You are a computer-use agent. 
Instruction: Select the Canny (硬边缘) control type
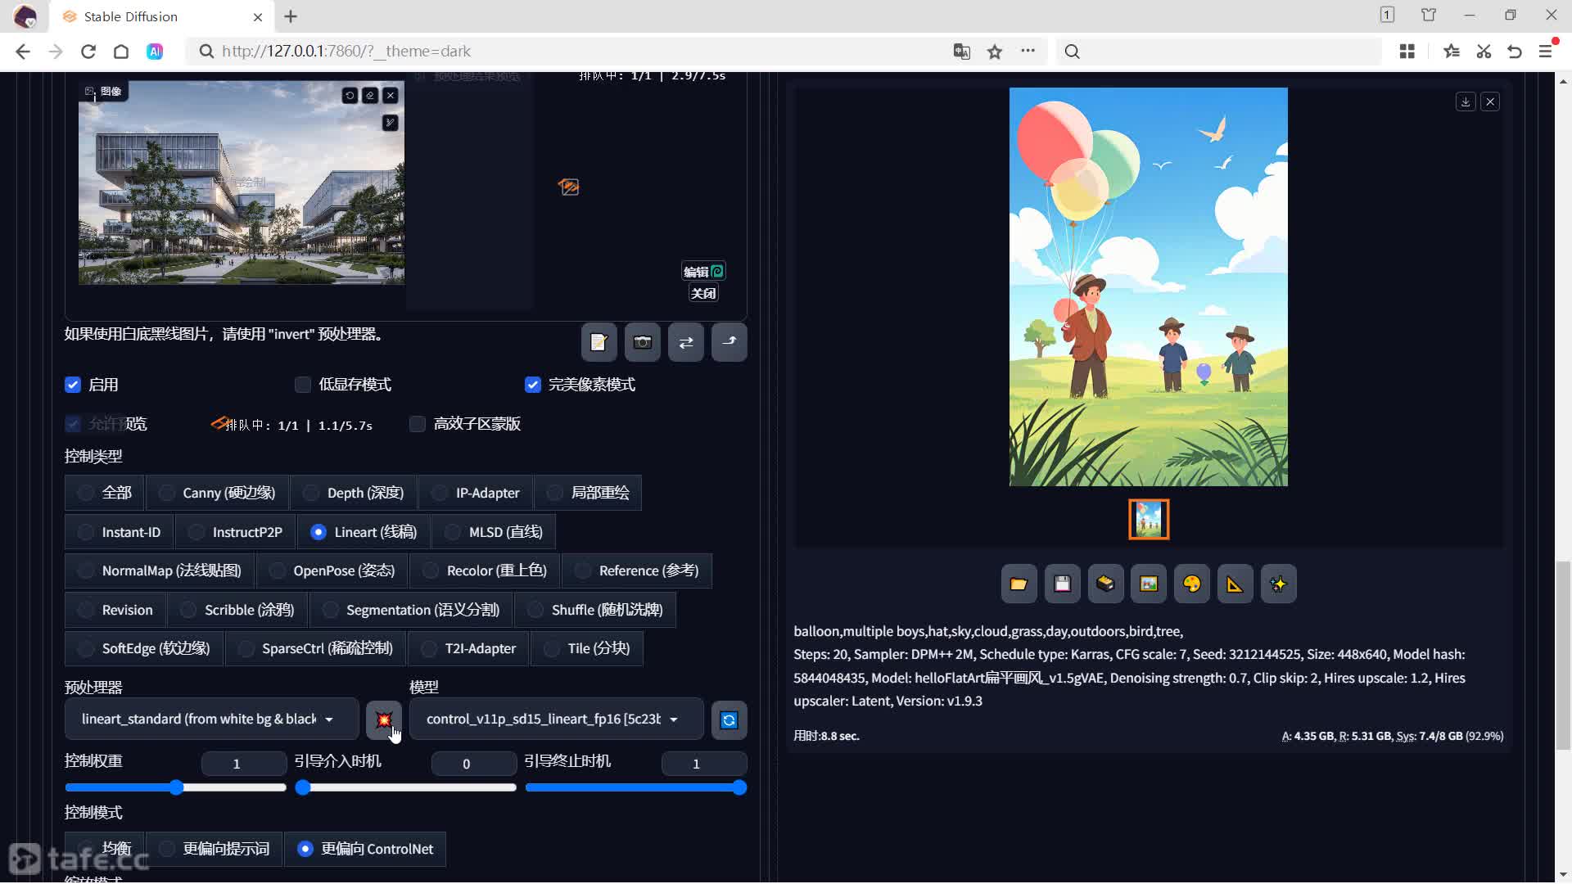(x=218, y=493)
